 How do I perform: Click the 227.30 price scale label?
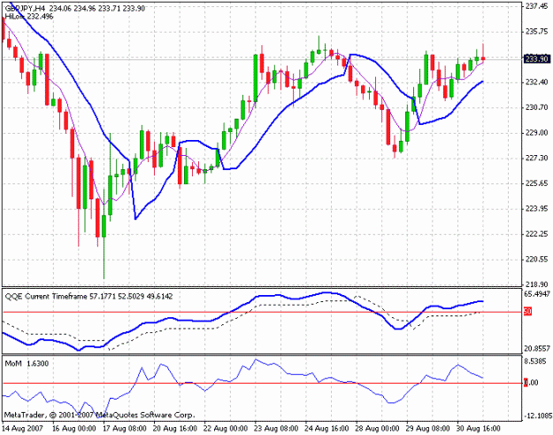(537, 158)
